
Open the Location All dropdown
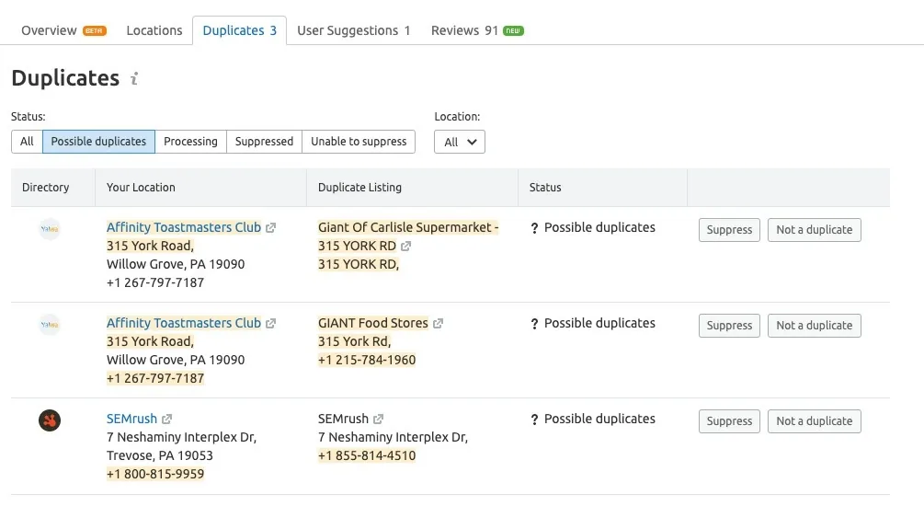(460, 142)
